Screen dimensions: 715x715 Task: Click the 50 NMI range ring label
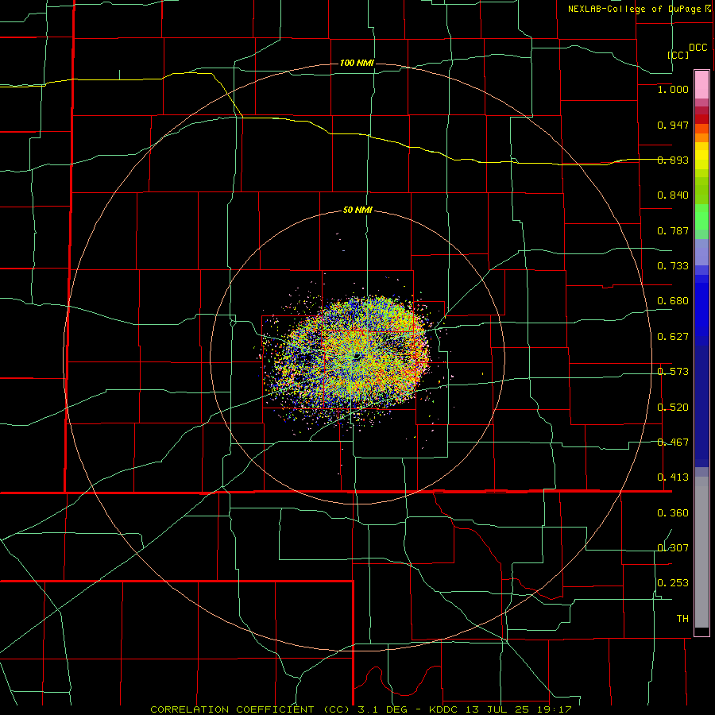(x=357, y=210)
